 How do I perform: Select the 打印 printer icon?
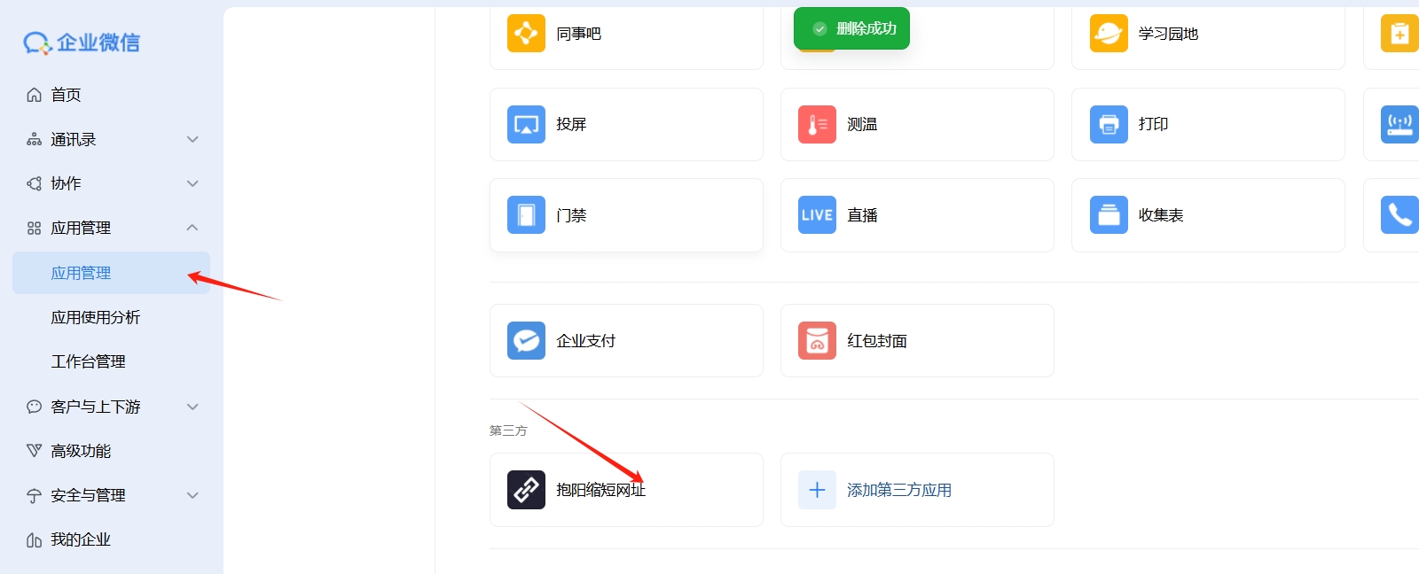[1109, 125]
